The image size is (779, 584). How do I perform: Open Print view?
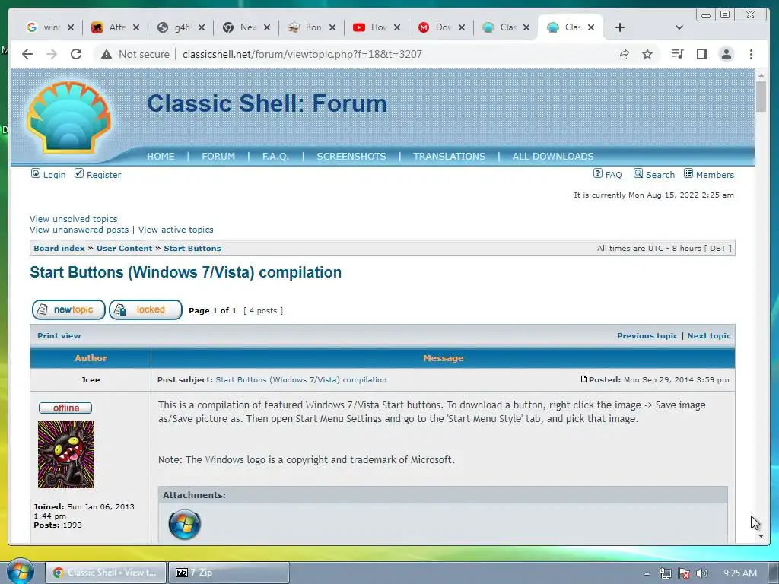point(59,335)
